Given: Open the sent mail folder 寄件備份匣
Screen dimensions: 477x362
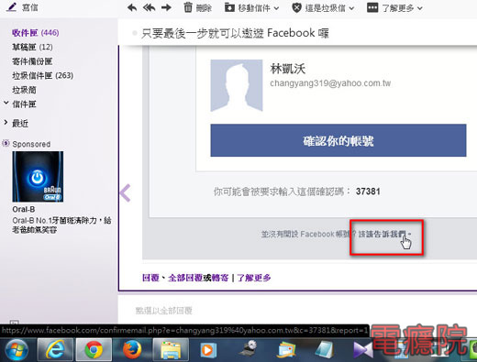Looking at the screenshot, I should 32,61.
